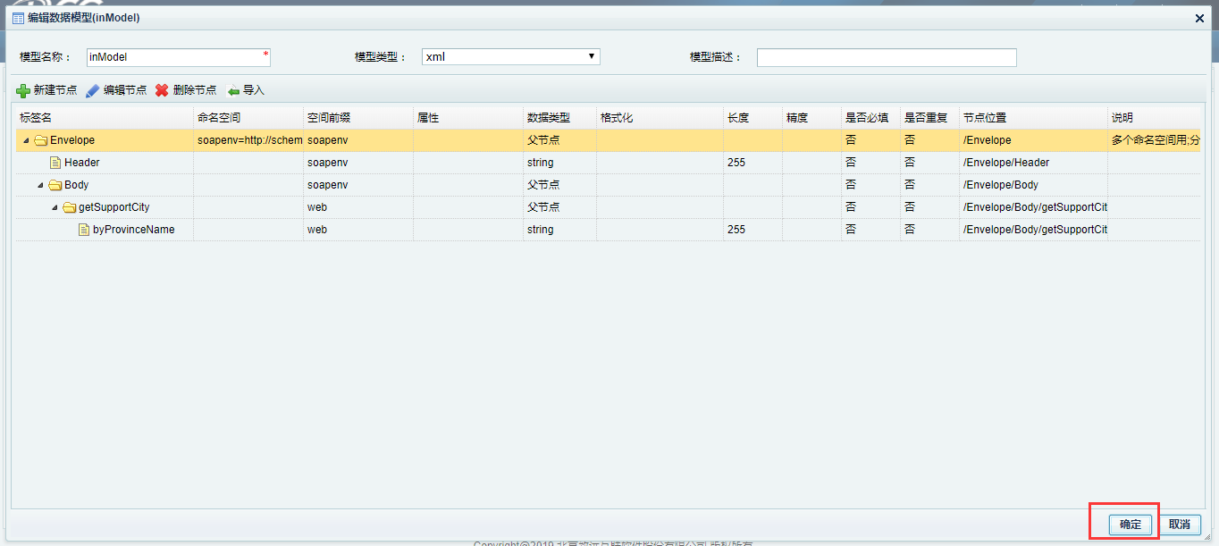Click the red X Delete Node icon
Image resolution: width=1219 pixels, height=546 pixels.
point(162,91)
